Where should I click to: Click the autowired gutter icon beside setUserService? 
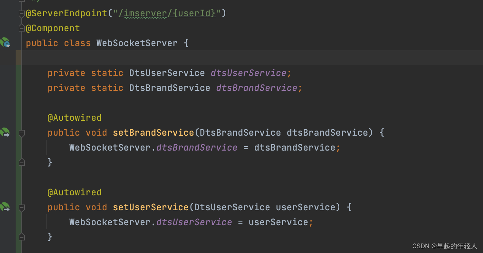point(5,207)
